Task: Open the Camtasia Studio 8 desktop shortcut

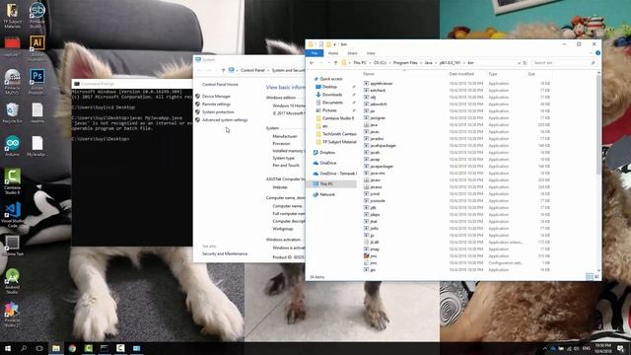Action: tap(12, 181)
